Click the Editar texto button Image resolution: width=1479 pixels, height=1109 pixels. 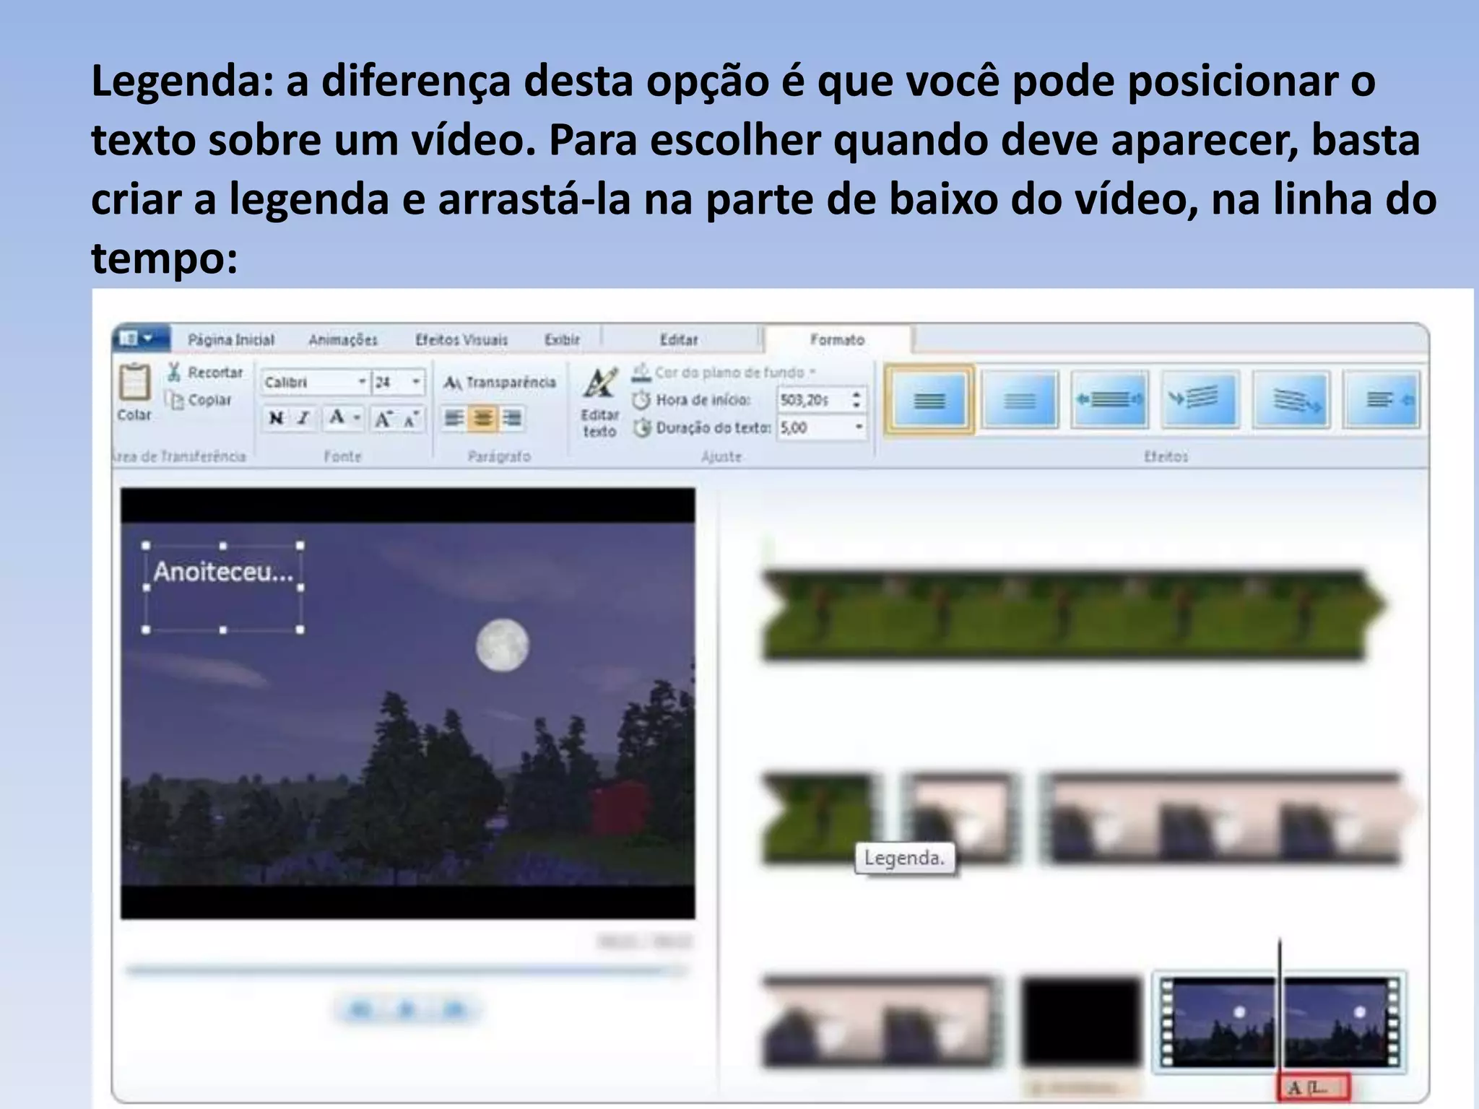click(599, 402)
